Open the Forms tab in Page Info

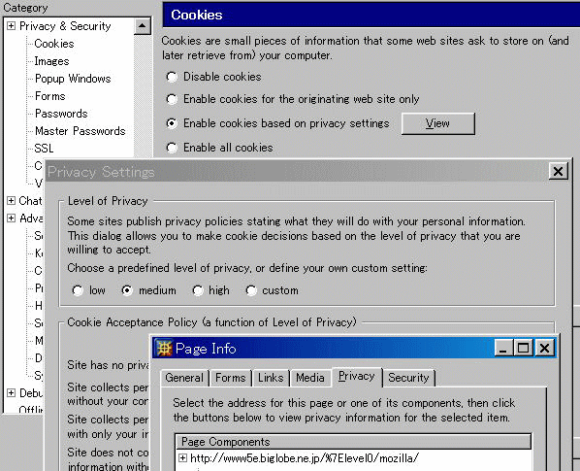click(x=231, y=378)
